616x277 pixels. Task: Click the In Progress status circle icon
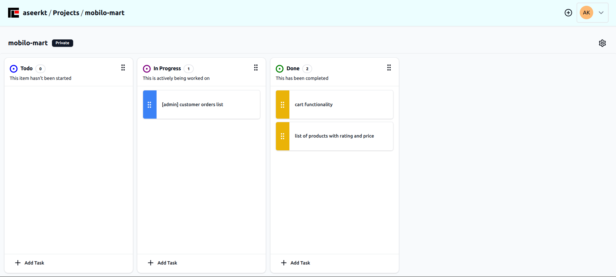(147, 69)
